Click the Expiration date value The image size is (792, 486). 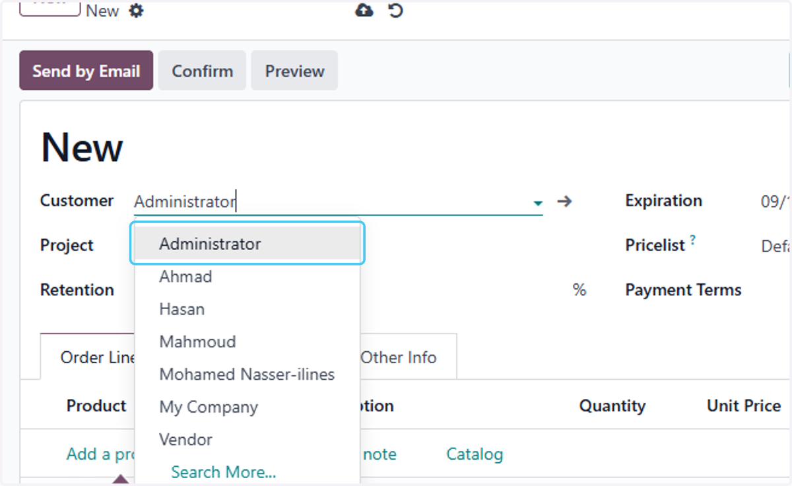tap(775, 201)
